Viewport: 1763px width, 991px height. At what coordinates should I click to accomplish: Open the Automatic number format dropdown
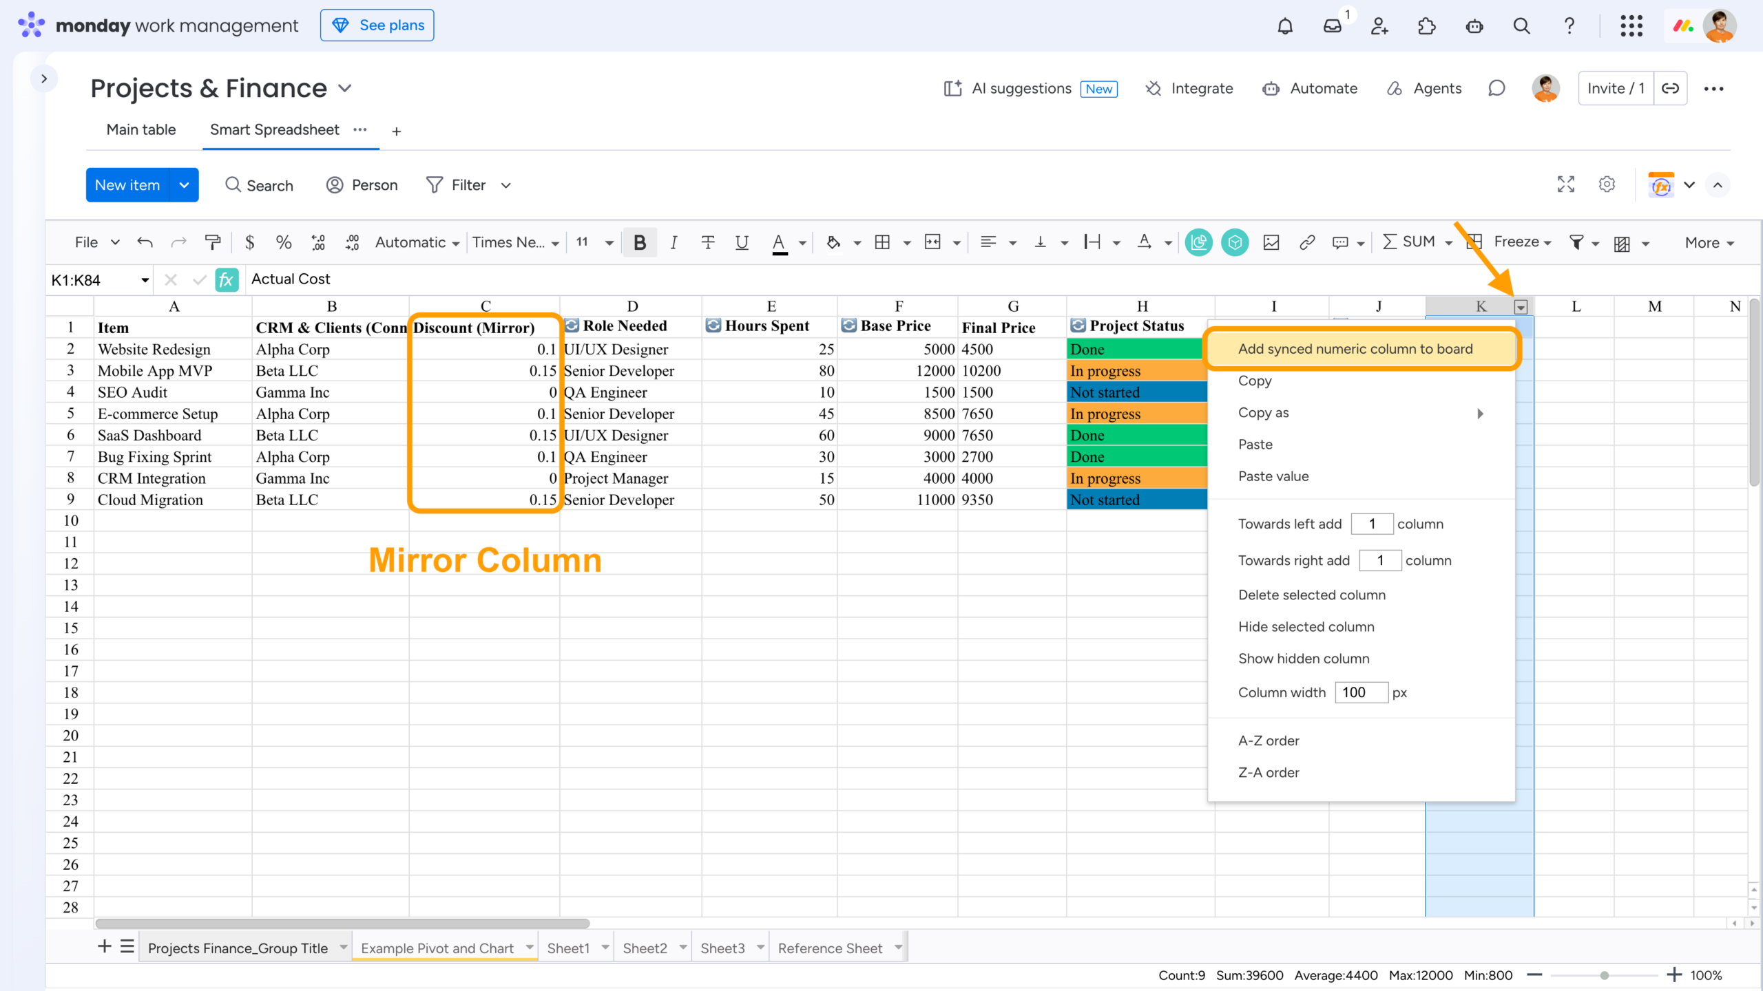click(x=417, y=242)
